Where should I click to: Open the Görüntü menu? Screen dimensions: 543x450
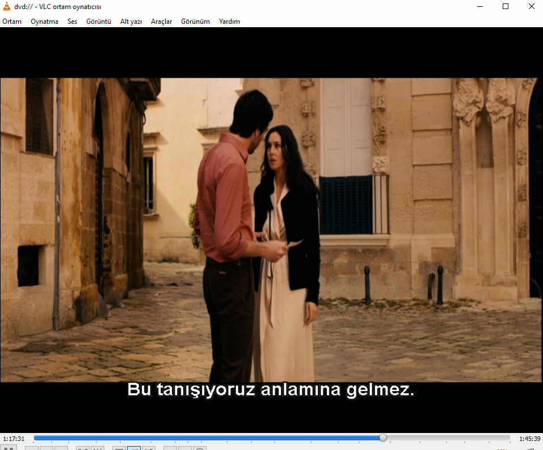point(99,22)
